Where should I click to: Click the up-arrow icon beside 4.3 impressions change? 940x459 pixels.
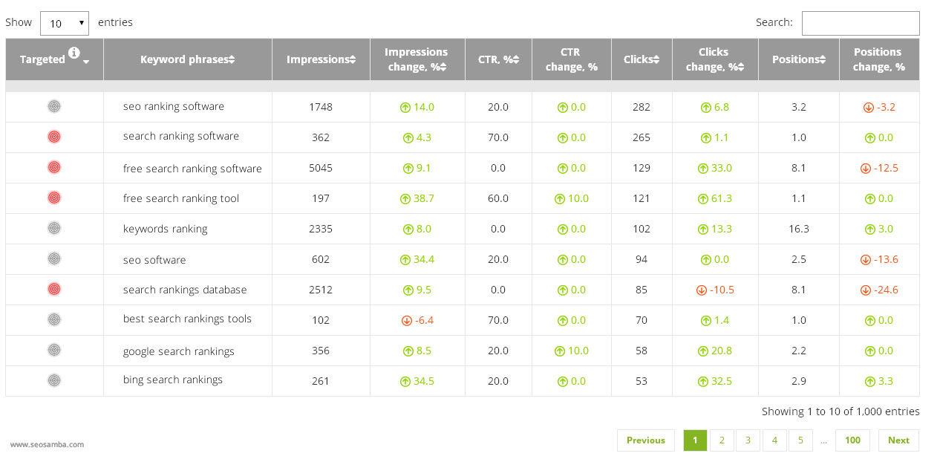click(408, 137)
